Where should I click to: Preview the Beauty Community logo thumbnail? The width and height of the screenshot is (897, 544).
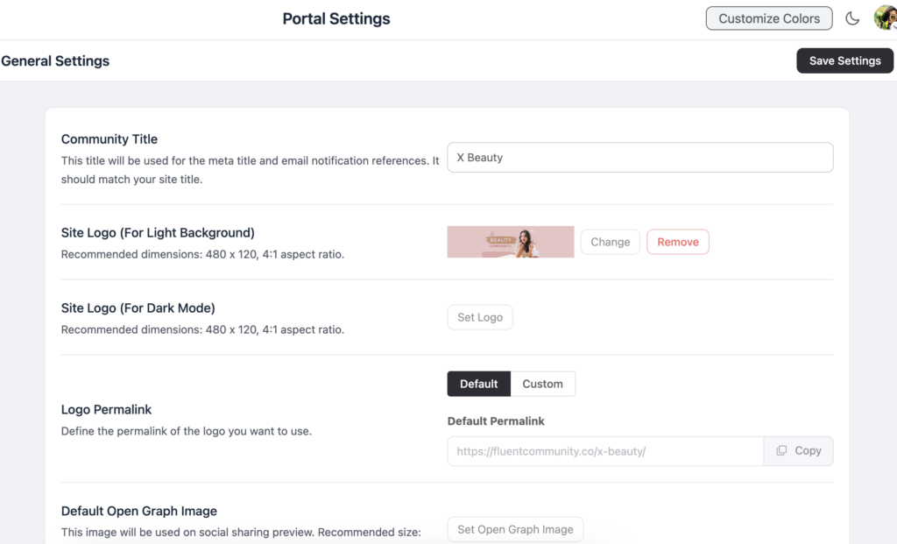(510, 242)
